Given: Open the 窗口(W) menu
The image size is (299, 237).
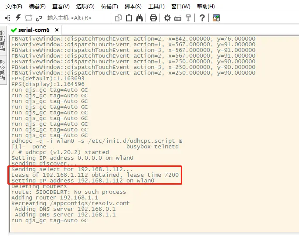Looking at the screenshot, I should coord(181,7).
